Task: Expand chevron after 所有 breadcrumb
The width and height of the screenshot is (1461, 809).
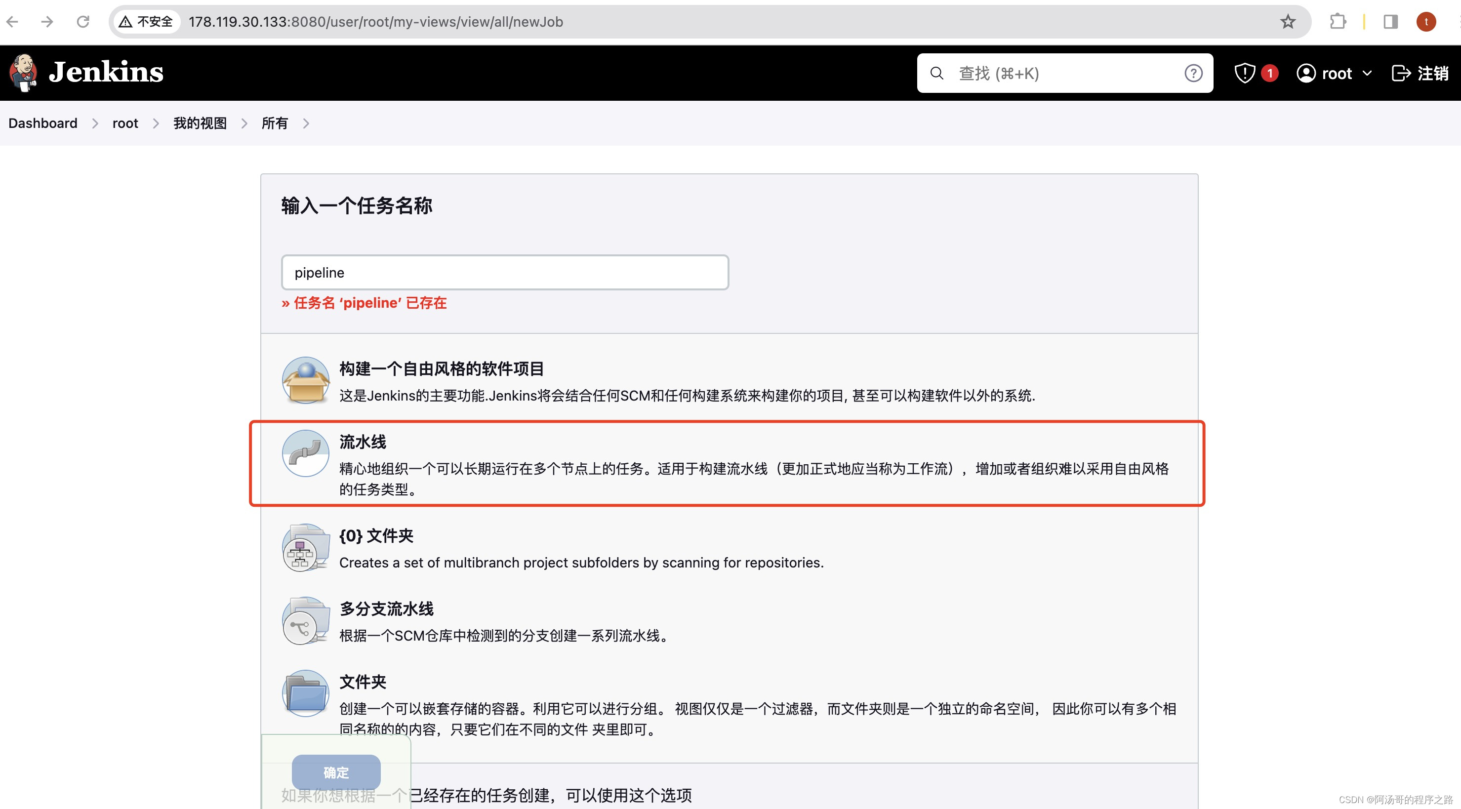Action: pos(306,123)
